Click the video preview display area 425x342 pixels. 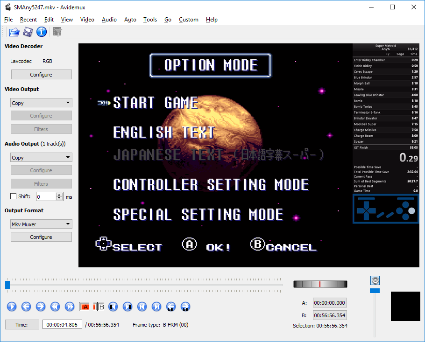(249, 155)
